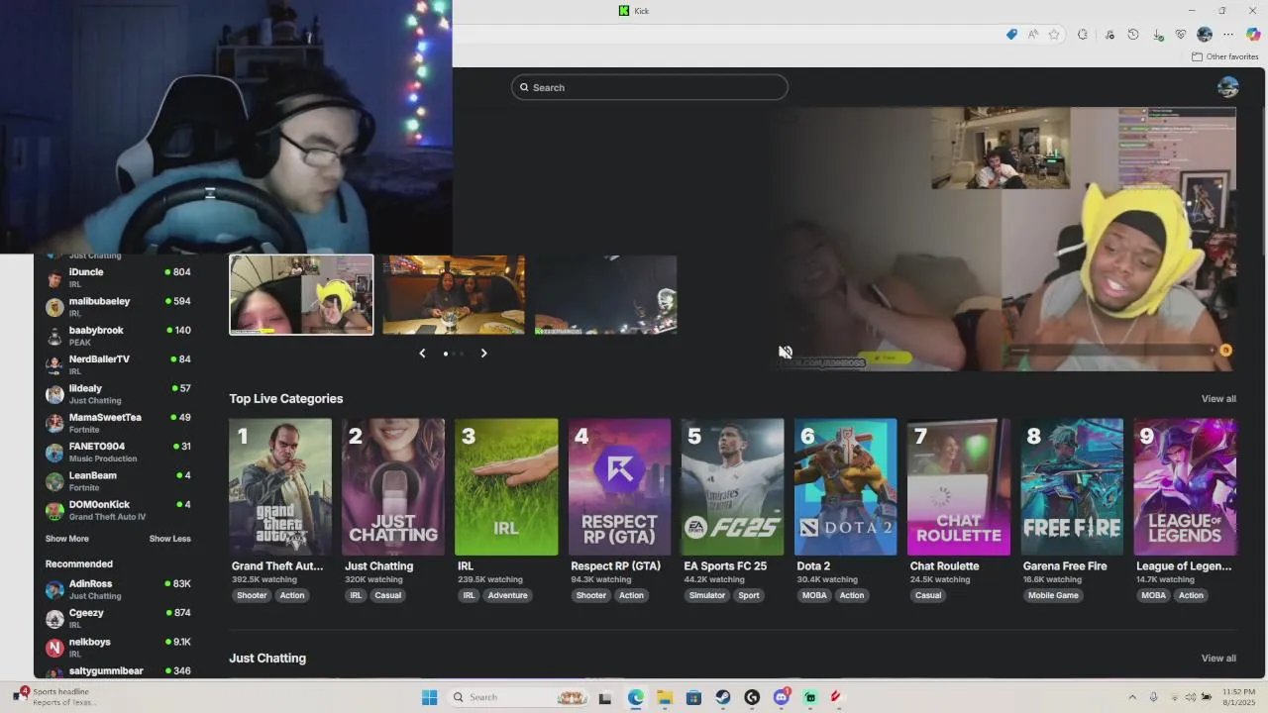The width and height of the screenshot is (1268, 713).
Task: Open the Grand Theft Auto V category card
Action: [x=280, y=486]
